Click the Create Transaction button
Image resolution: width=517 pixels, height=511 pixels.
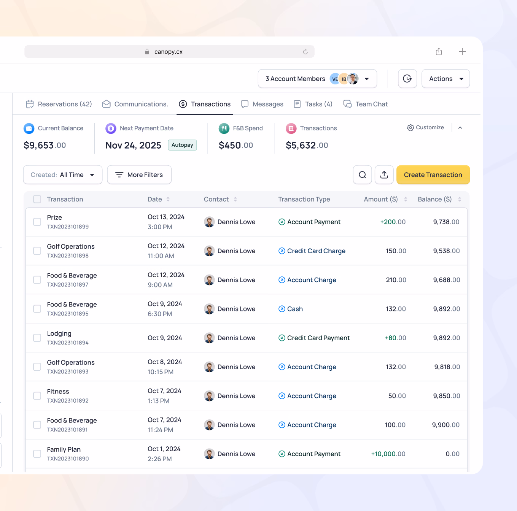coord(433,175)
